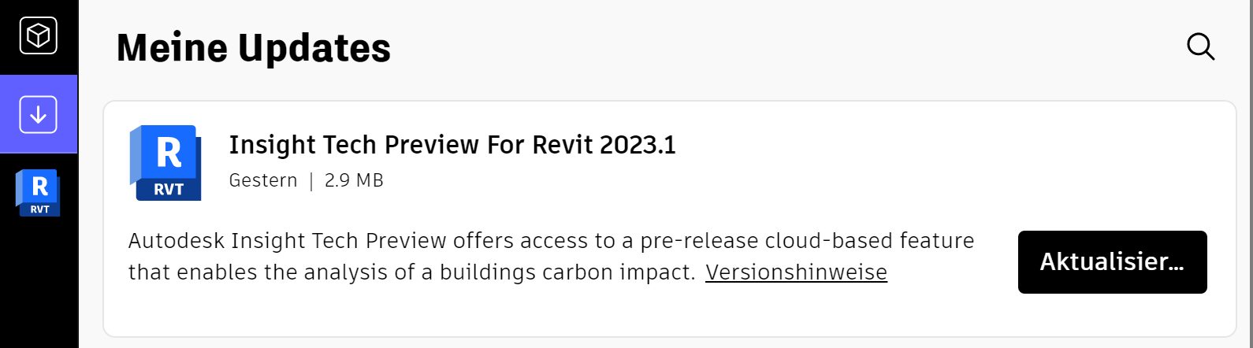Screen dimensions: 1253x348
Task: Click the blank header area beside Meine Updates
Action: pyautogui.click(x=788, y=47)
